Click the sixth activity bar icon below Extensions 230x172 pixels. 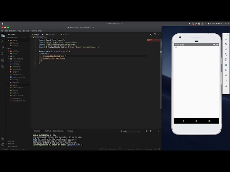pyautogui.click(x=3, y=66)
